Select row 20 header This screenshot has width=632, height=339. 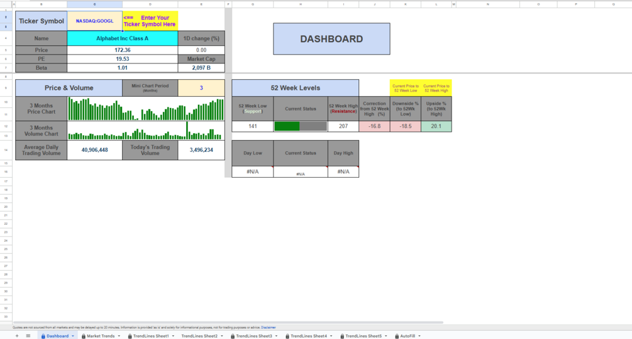(x=6, y=207)
